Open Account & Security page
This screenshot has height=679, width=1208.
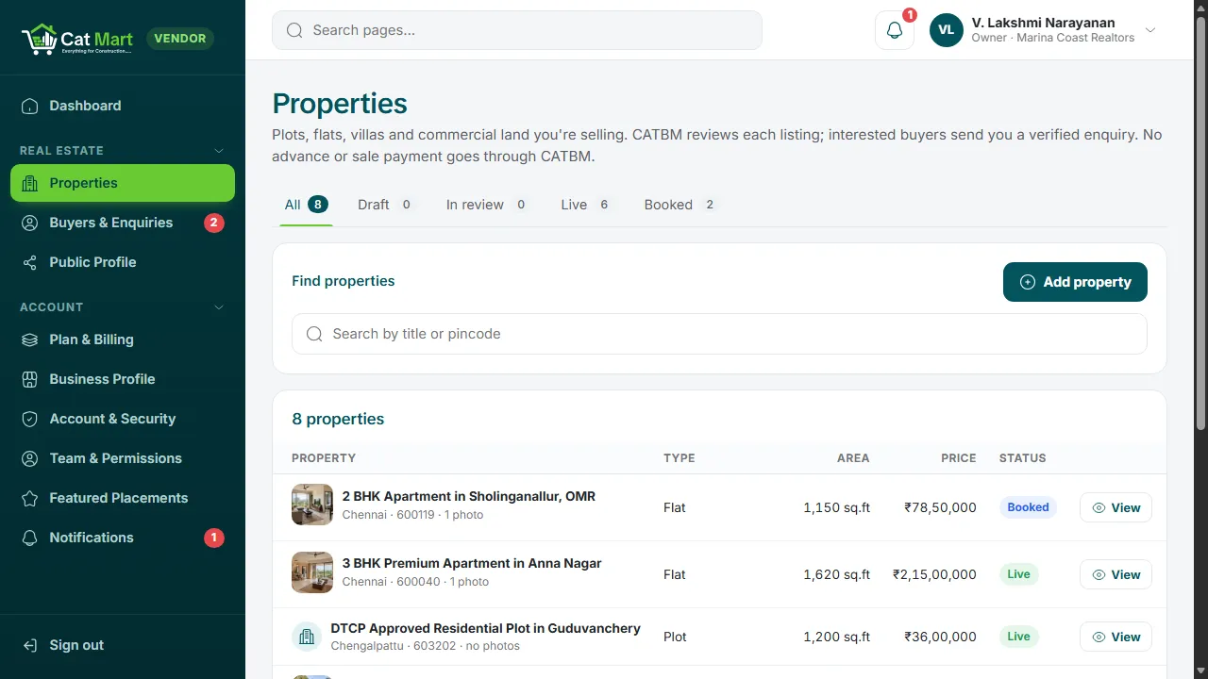[123, 419]
